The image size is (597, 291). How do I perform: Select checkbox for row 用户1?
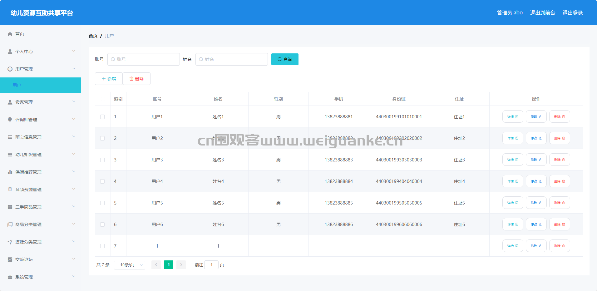click(102, 117)
